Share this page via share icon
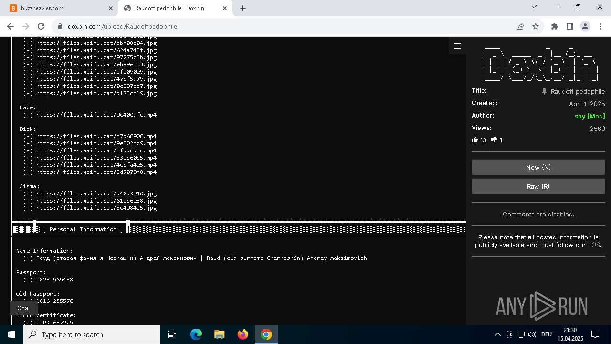 pos(520,26)
